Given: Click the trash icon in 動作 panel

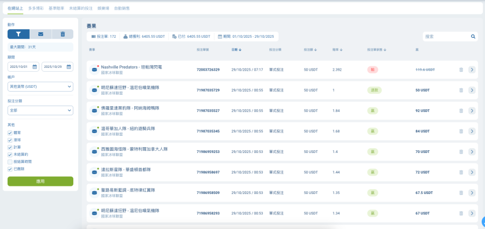Looking at the screenshot, I should coord(63,34).
